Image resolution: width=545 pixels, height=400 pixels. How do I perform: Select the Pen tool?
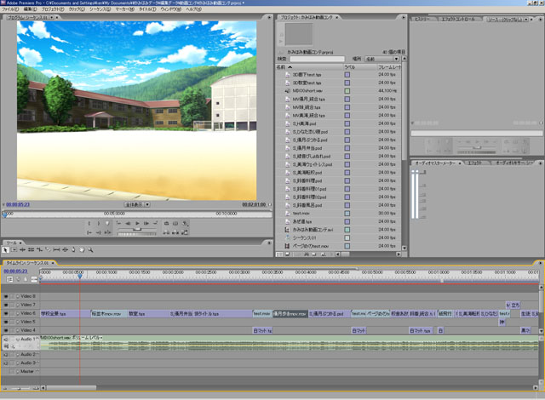(73, 249)
